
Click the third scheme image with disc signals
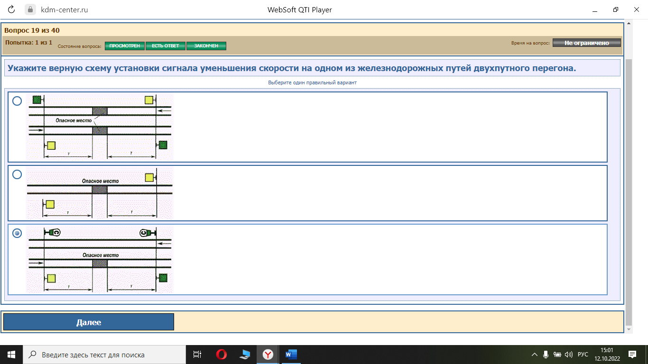[x=100, y=259]
